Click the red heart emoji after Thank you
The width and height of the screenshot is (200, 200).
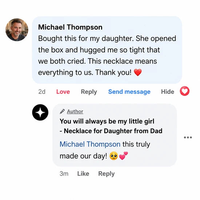138,72
